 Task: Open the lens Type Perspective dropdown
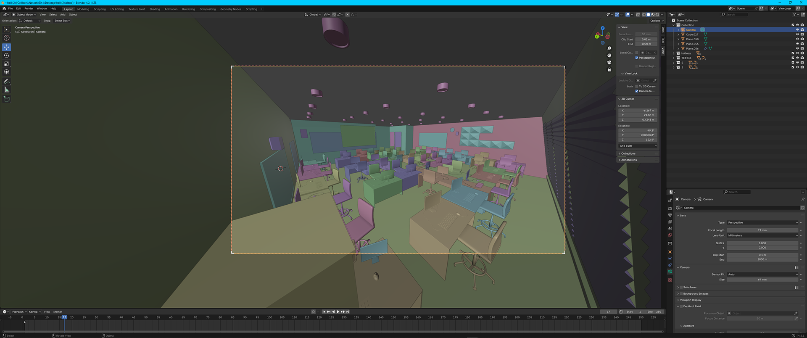762,223
